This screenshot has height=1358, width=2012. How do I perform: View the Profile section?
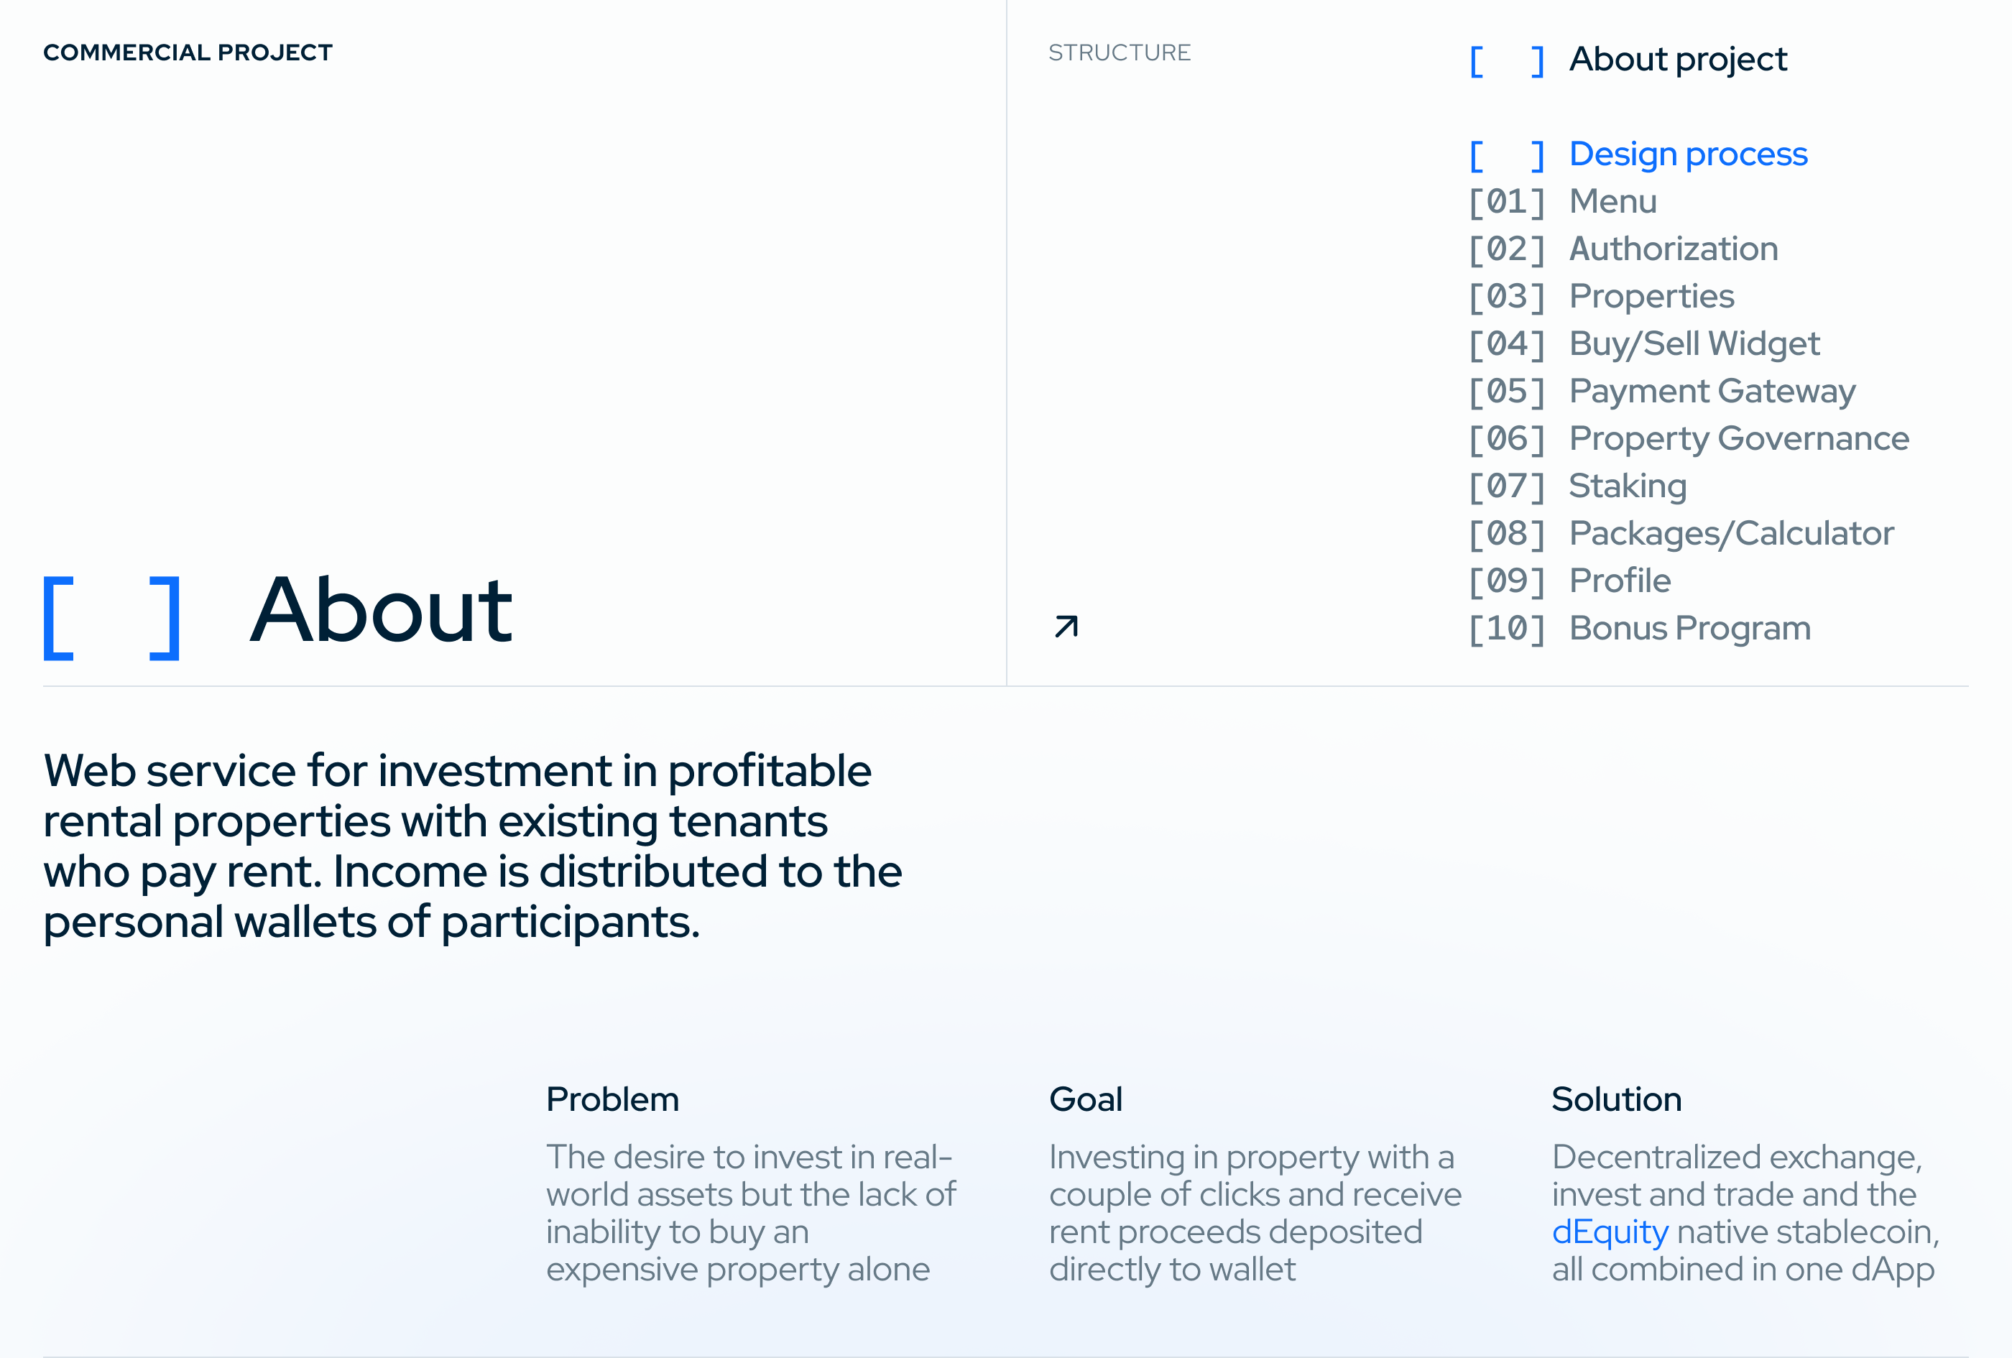click(x=1619, y=581)
